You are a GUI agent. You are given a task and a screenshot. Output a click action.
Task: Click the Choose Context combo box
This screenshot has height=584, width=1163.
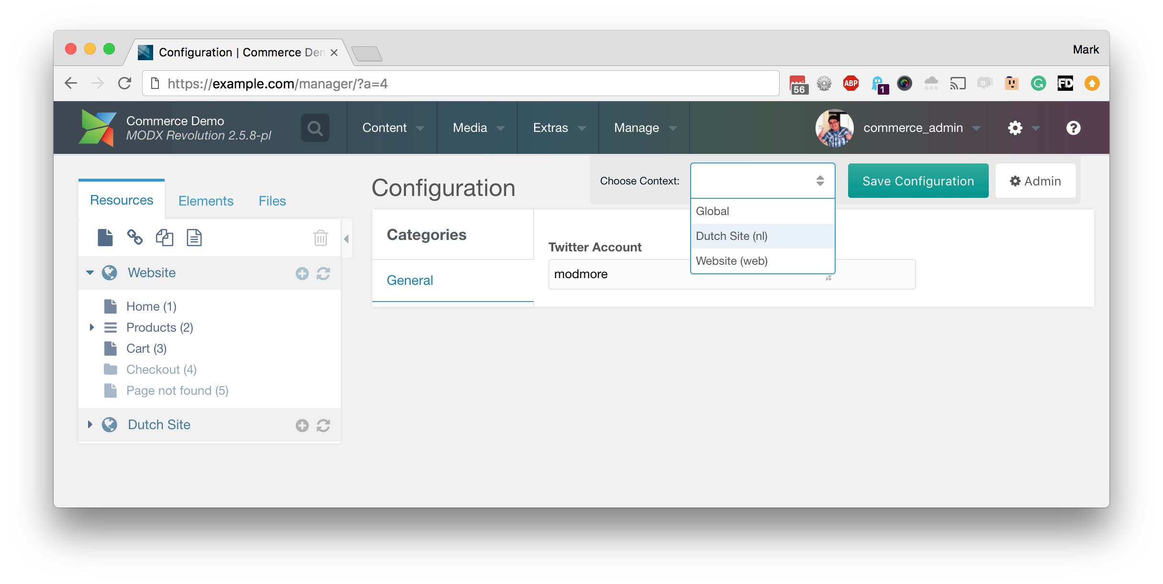[762, 181]
